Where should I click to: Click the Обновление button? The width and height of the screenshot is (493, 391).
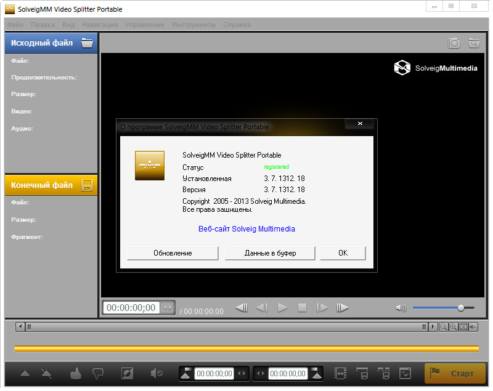click(173, 253)
